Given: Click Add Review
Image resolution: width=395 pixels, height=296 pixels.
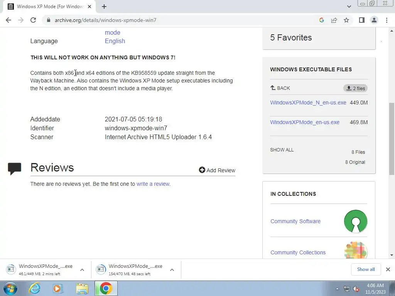Looking at the screenshot, I should [x=217, y=170].
